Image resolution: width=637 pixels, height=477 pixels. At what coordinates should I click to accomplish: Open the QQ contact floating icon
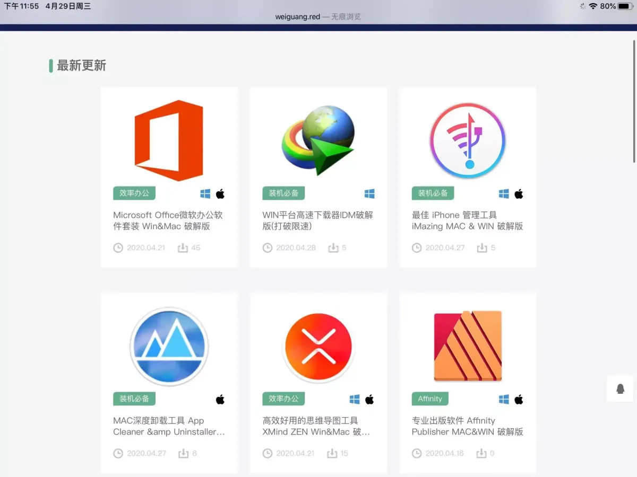coord(620,388)
